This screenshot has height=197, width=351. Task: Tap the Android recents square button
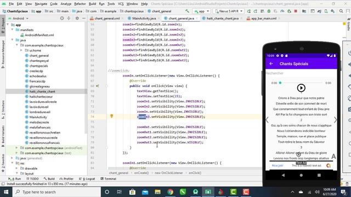[319, 175]
